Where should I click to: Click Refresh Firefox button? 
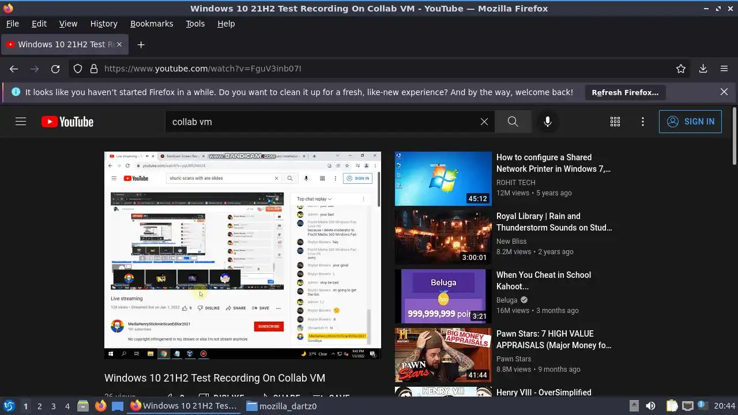[x=625, y=92]
